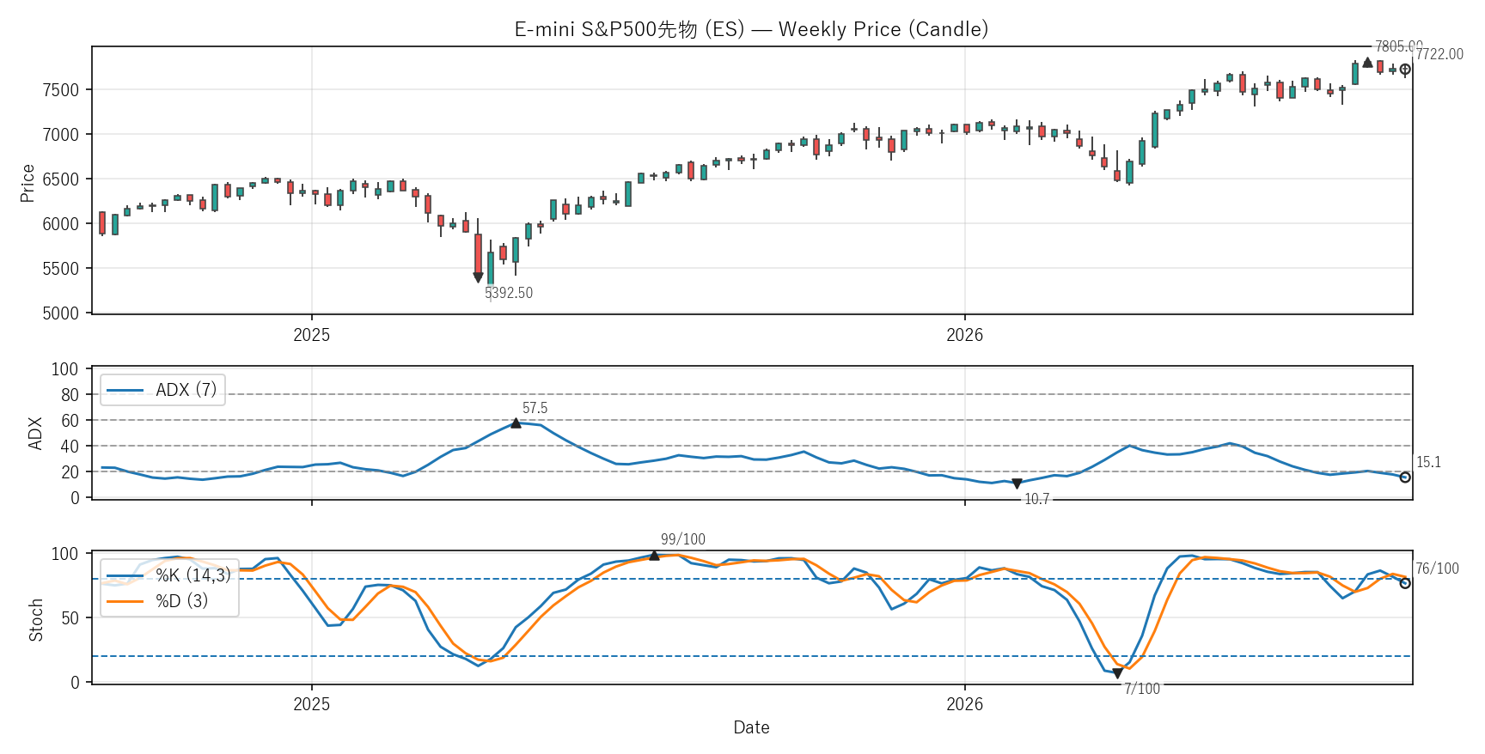1485x754 pixels.
Task: Click the 80 tick on ADX axis
Action: [x=70, y=395]
